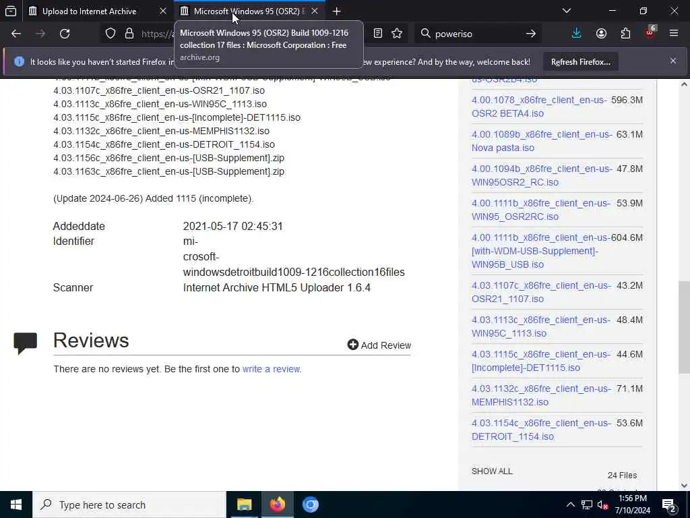Submit the poweriso search arrow

531,34
